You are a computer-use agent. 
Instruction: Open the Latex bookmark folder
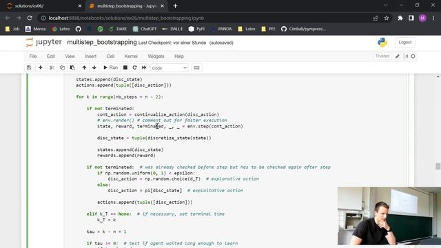pos(247,29)
